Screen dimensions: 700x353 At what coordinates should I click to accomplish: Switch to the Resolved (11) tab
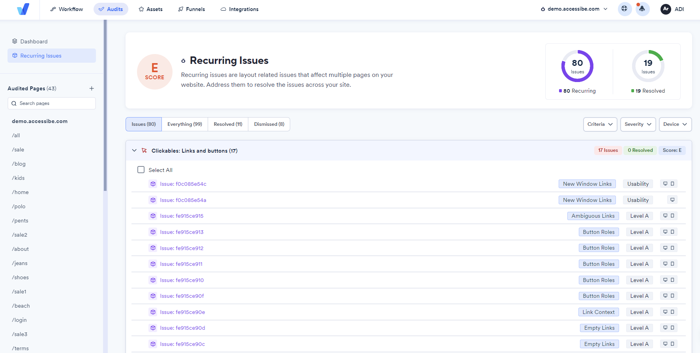point(228,124)
